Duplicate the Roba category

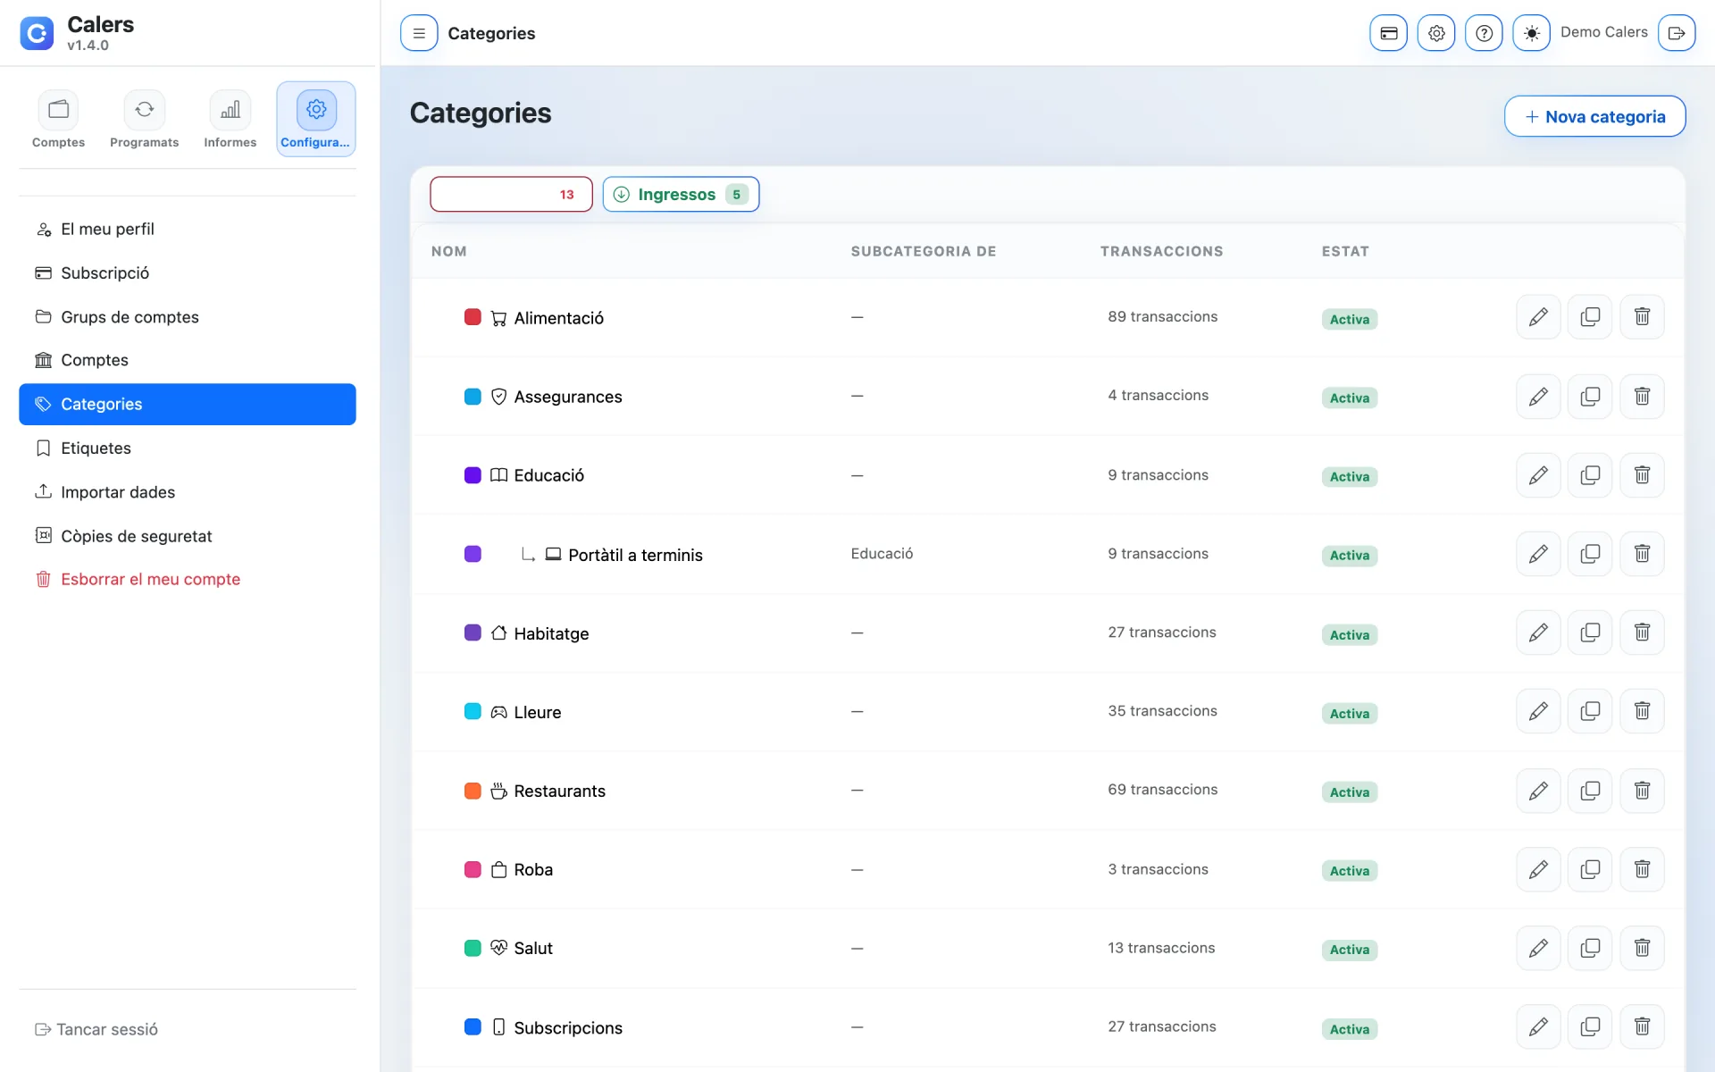coord(1590,869)
